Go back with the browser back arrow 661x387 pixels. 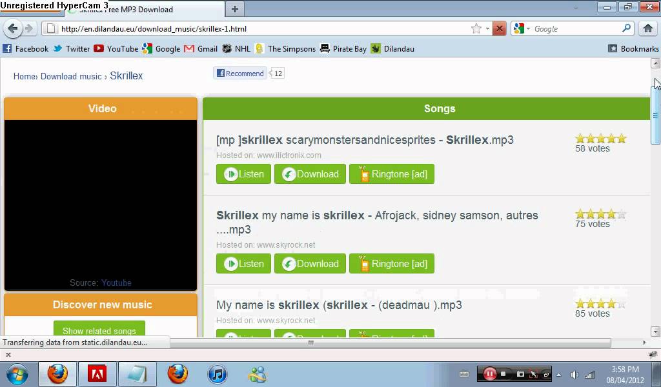[13, 28]
